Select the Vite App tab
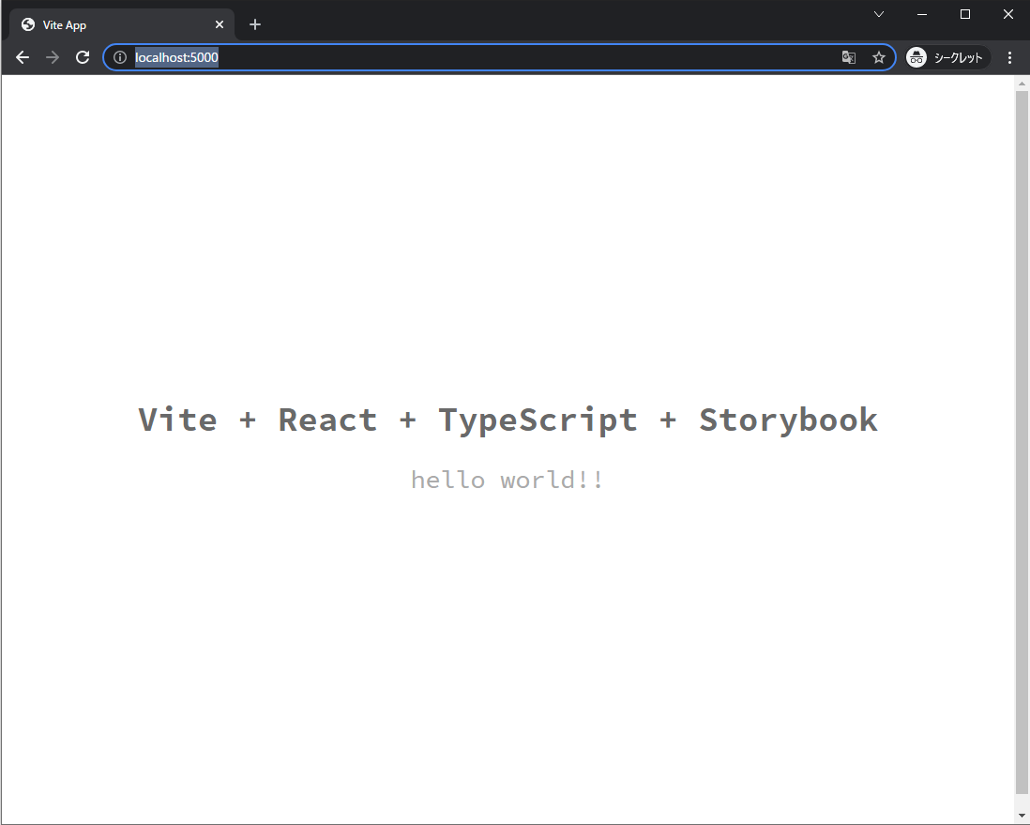This screenshot has width=1030, height=825. [x=122, y=24]
